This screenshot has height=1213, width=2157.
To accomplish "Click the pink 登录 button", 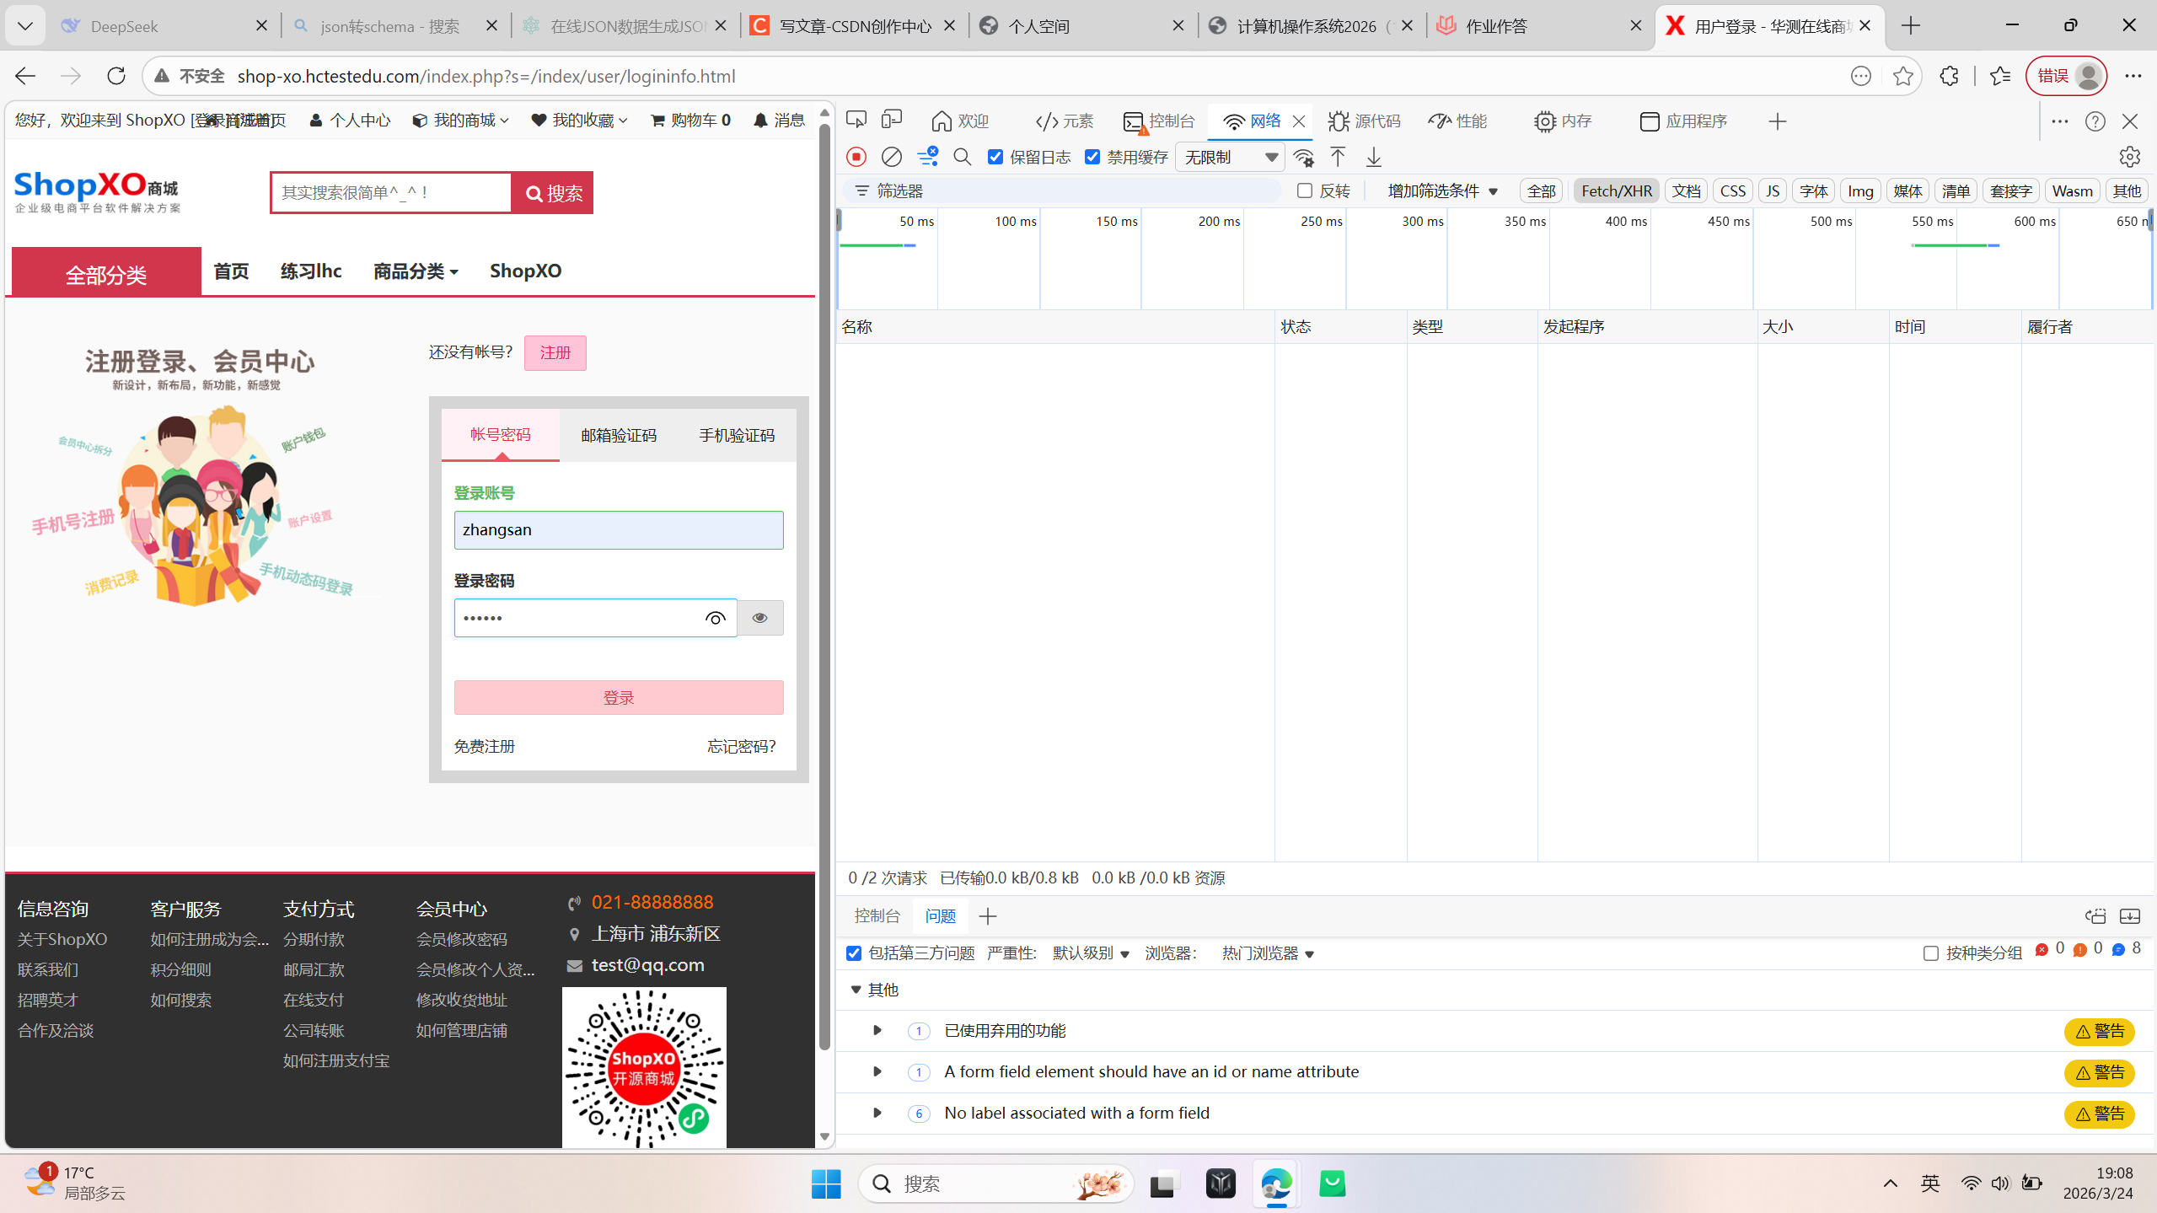I will [618, 697].
